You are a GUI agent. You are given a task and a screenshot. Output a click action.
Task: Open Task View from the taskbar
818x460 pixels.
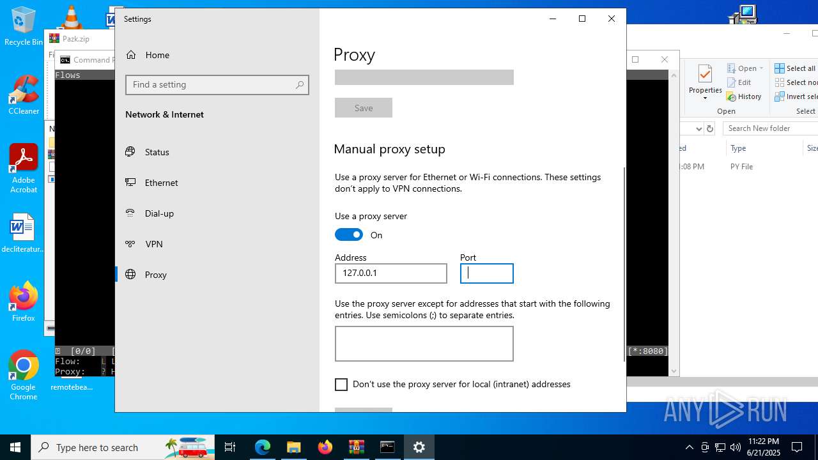[x=230, y=447]
